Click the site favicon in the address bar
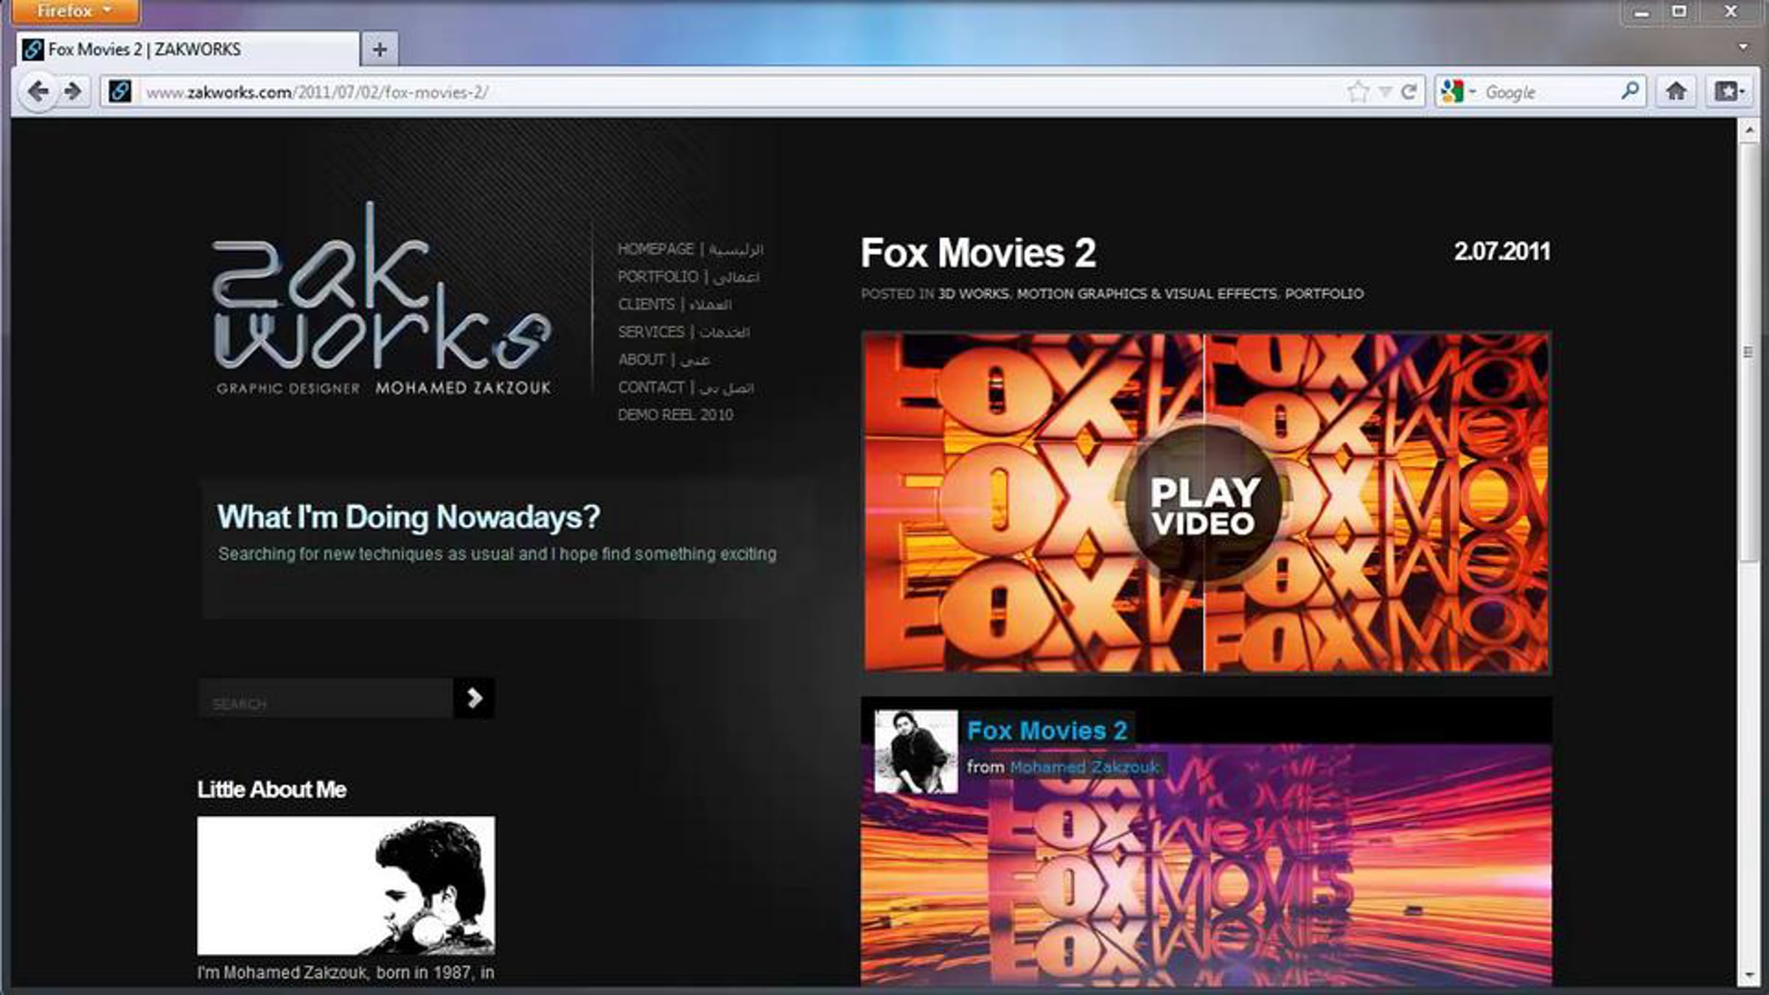This screenshot has height=995, width=1769. click(120, 91)
